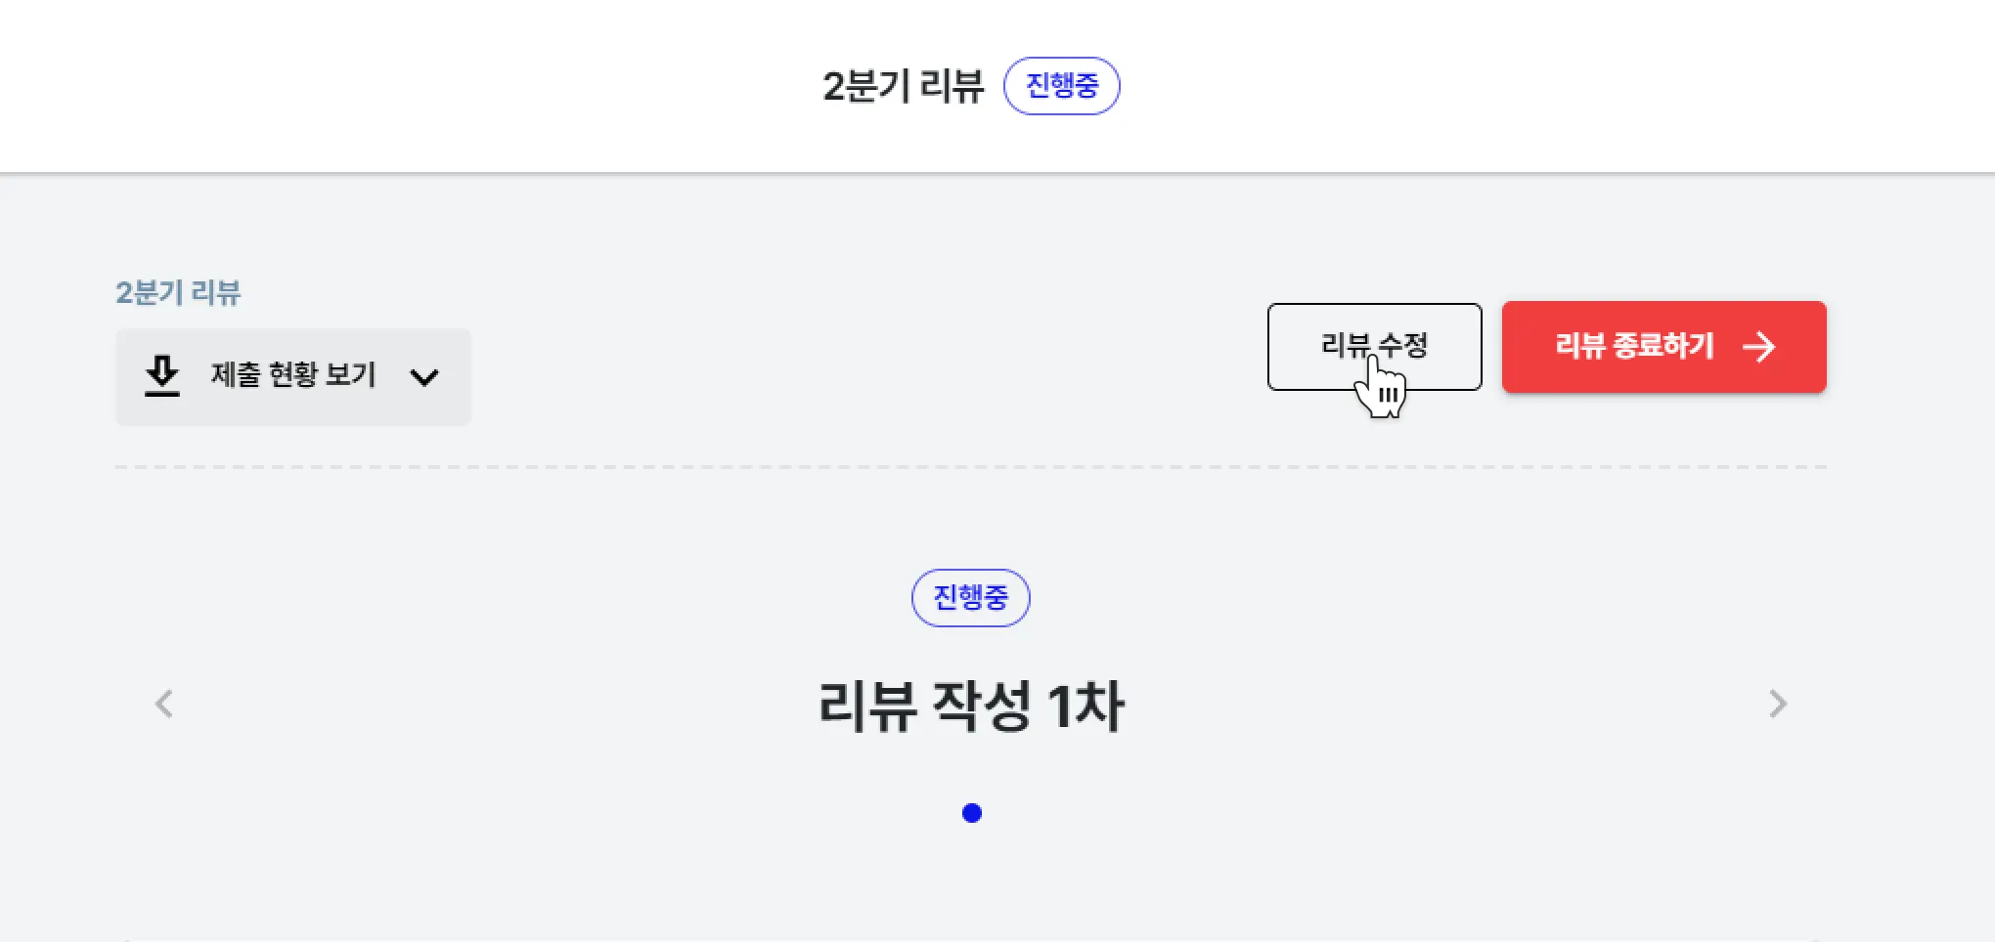
Task: Click the left gray carousel arrow
Action: (164, 704)
